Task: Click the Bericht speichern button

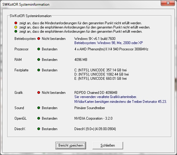Action: click(71, 145)
